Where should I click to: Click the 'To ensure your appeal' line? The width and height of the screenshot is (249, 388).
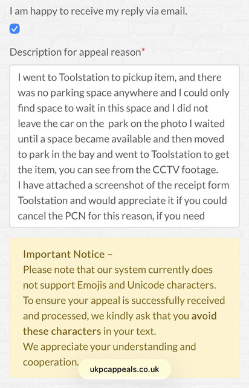(x=124, y=301)
